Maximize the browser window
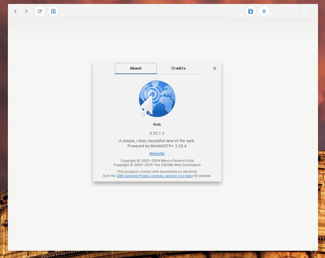The height and width of the screenshot is (258, 325). point(299,11)
